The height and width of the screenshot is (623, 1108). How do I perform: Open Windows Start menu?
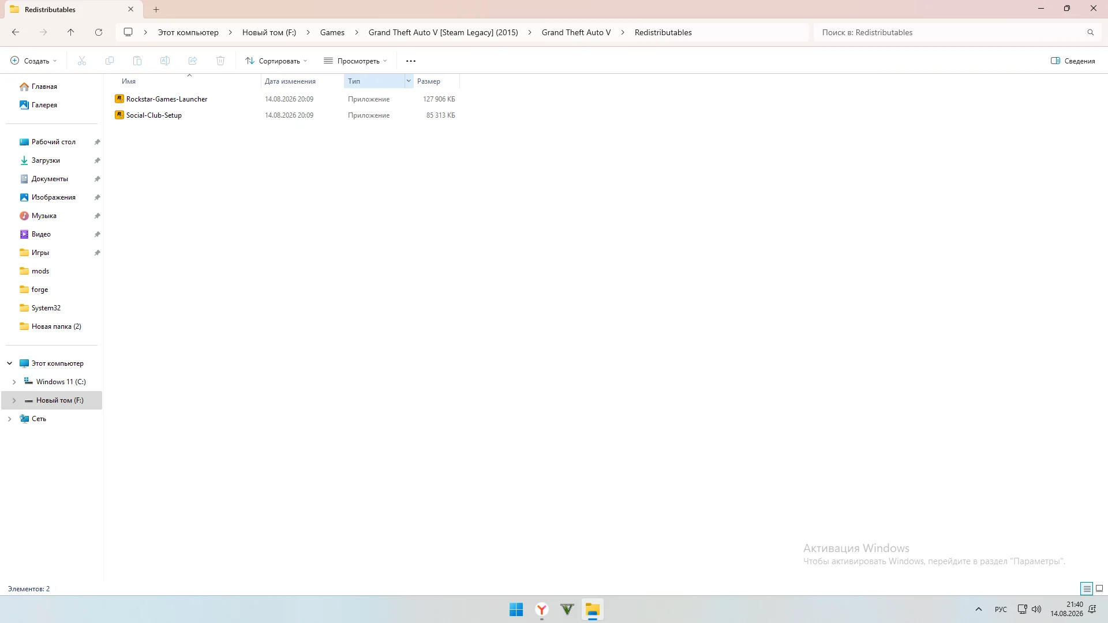(x=516, y=609)
